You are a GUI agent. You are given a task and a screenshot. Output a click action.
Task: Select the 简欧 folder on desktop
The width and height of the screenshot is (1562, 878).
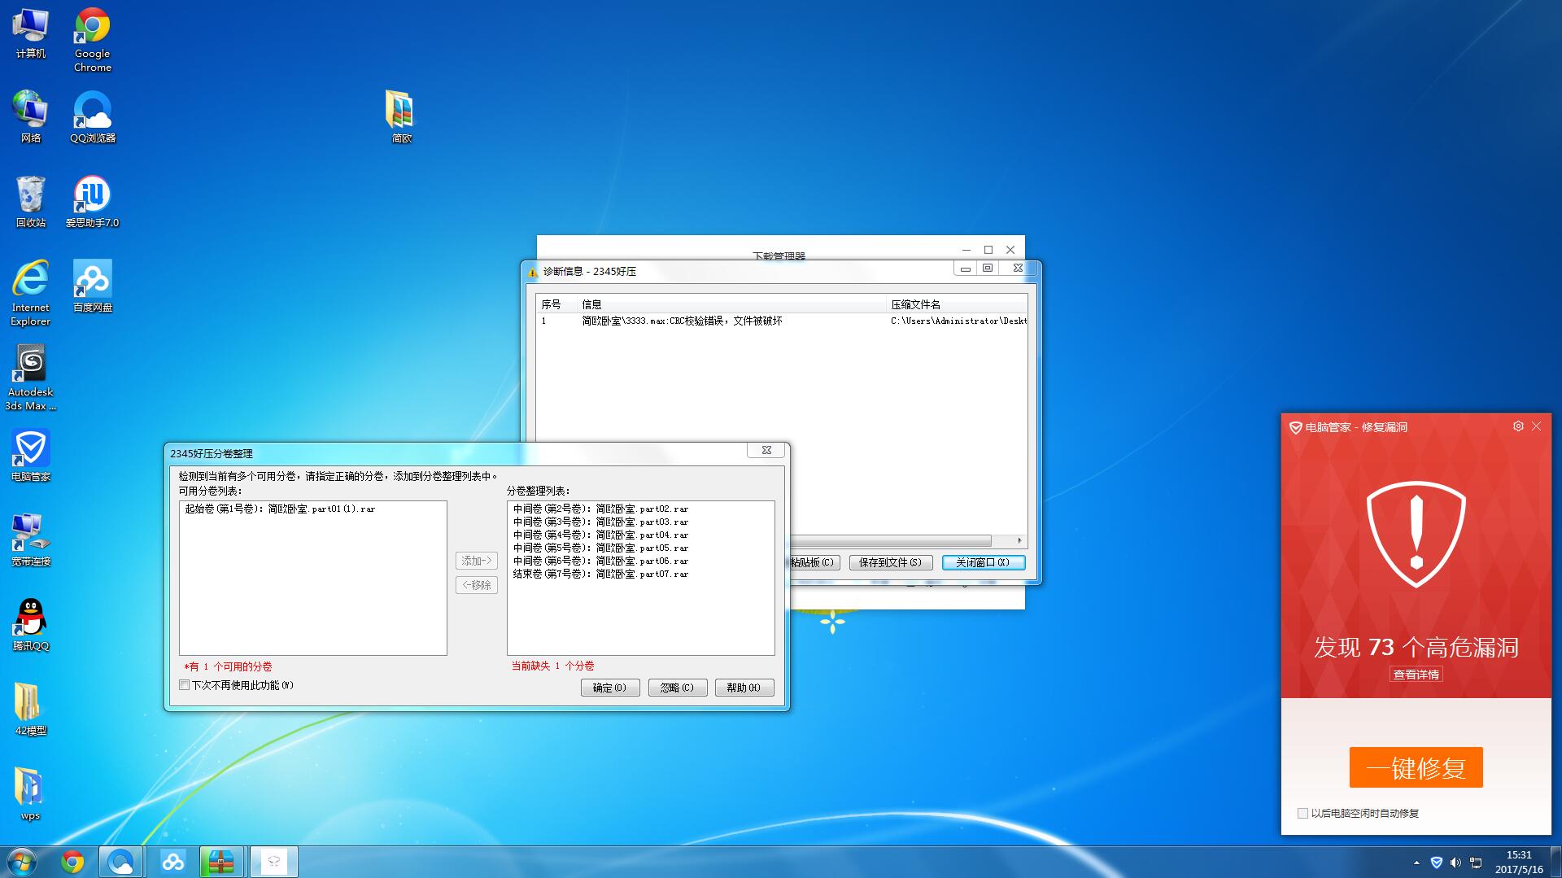click(401, 118)
